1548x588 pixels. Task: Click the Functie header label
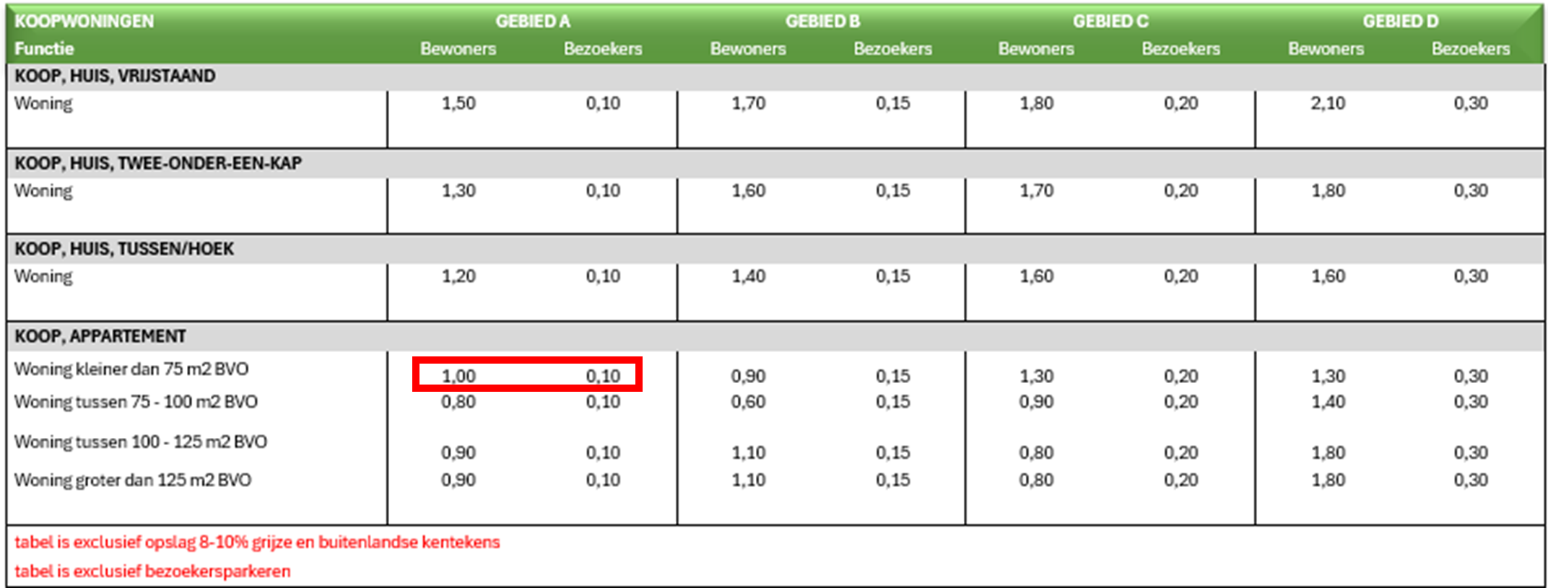coord(44,48)
